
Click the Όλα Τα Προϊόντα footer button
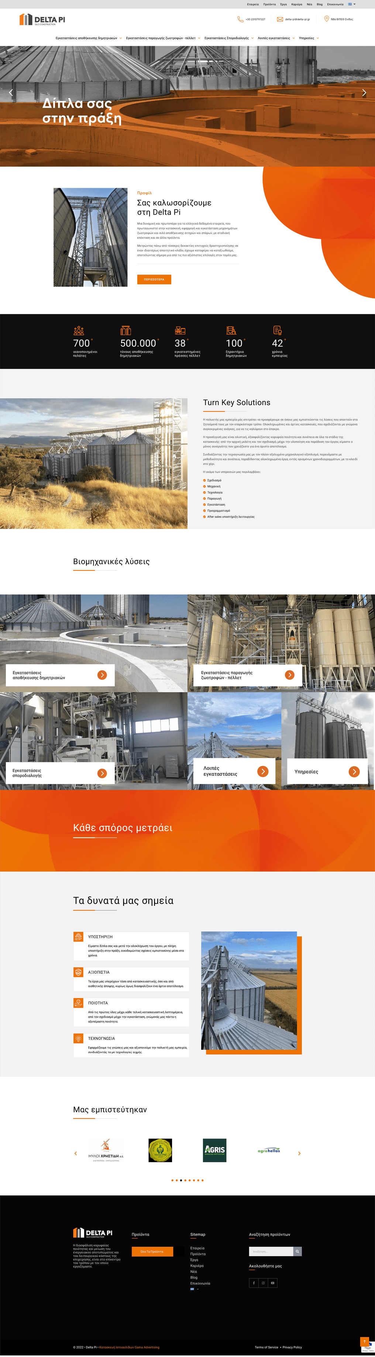152,1252
